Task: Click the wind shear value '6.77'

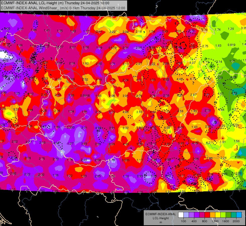Action: pos(206,62)
